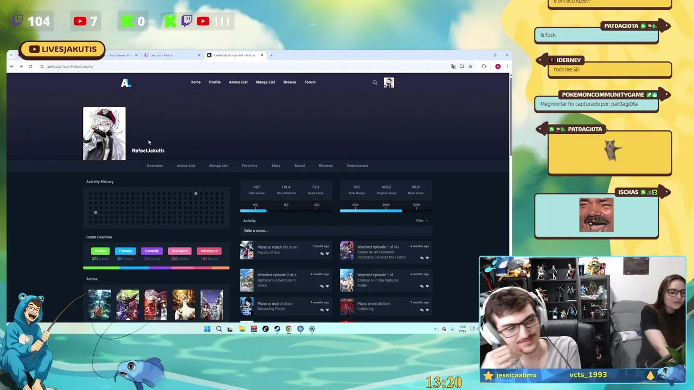Open the Windows Start menu

(207, 329)
